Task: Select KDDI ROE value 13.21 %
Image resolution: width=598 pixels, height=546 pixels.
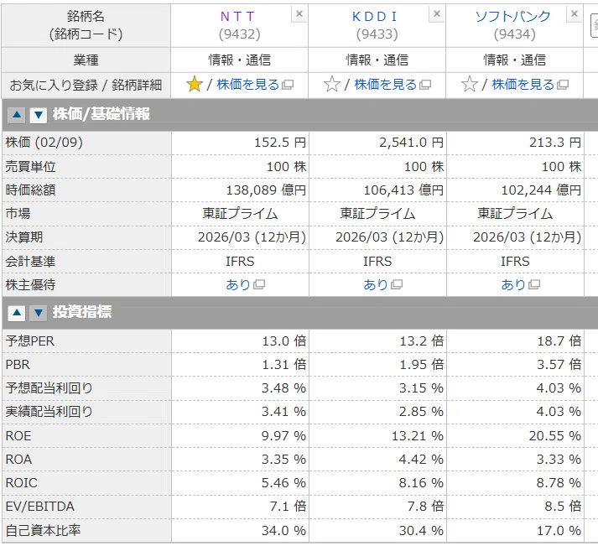Action: (x=418, y=435)
